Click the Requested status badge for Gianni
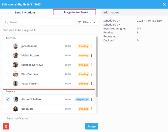Image resolution: width=168 pixels, height=132 pixels. 82,99
